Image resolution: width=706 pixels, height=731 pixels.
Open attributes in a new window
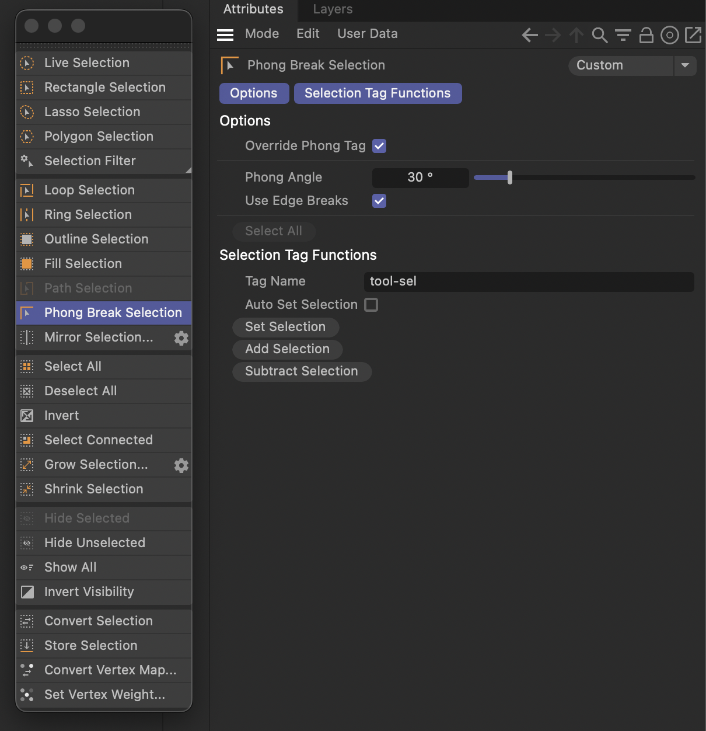pos(693,35)
